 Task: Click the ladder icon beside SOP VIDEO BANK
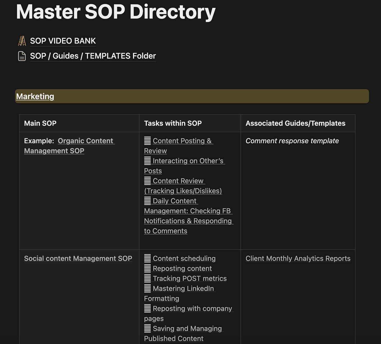click(22, 41)
